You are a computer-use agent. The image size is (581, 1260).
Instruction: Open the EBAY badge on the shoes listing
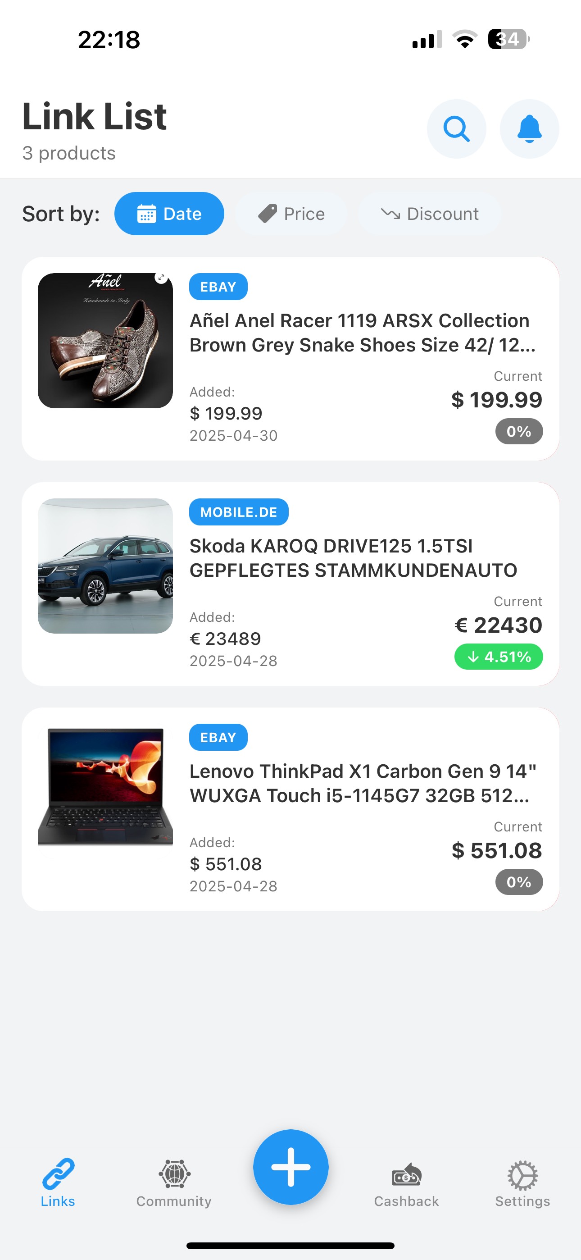(x=218, y=287)
